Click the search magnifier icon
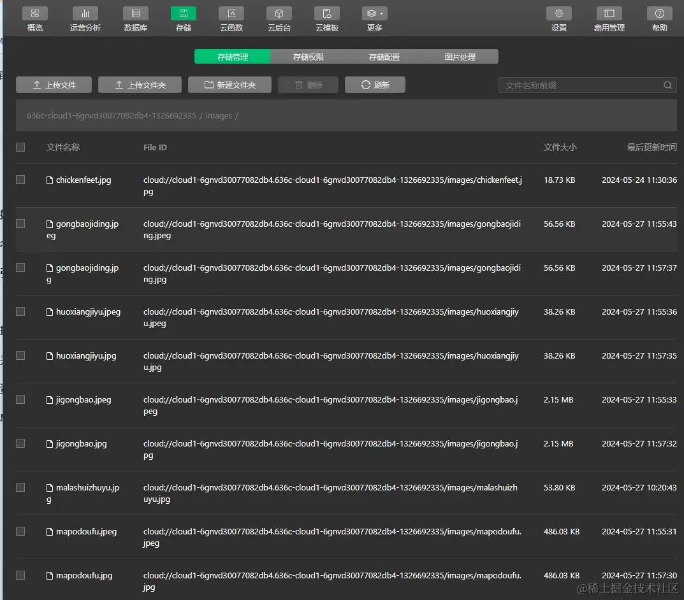The width and height of the screenshot is (684, 600). tap(667, 85)
